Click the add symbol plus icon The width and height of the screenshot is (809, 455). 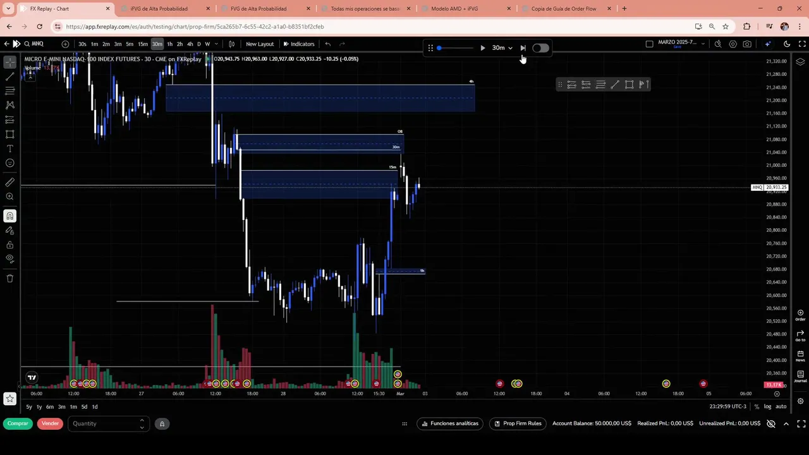[65, 44]
